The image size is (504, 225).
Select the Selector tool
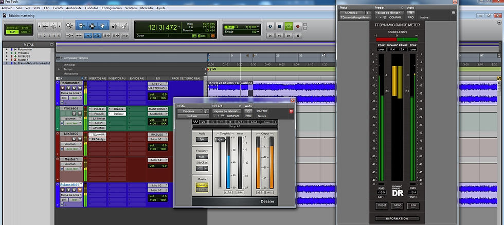[x=92, y=26]
